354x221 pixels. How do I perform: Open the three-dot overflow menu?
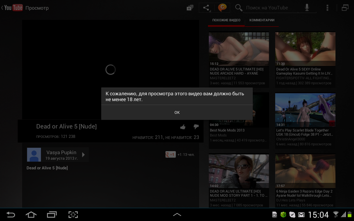[327, 8]
